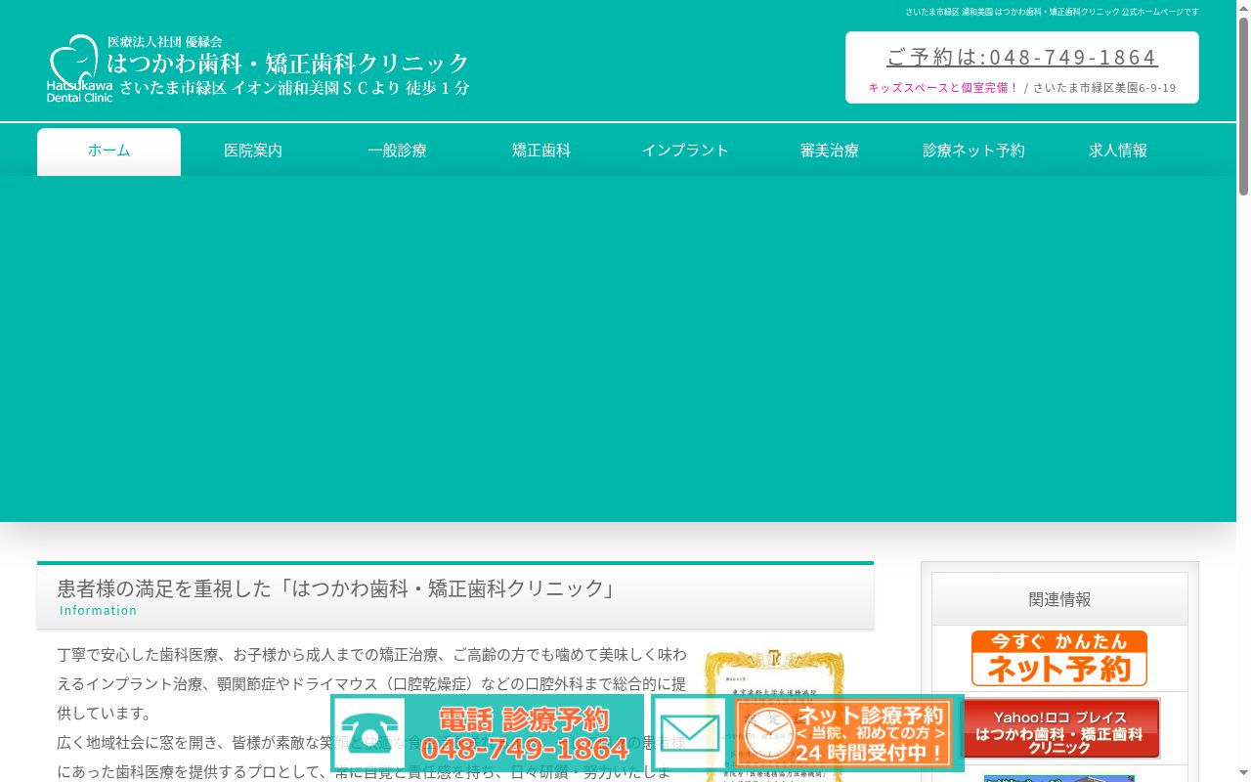Screen dimensions: 1251x782
Task: Open the インプラント navigation item
Action: pyautogui.click(x=685, y=152)
